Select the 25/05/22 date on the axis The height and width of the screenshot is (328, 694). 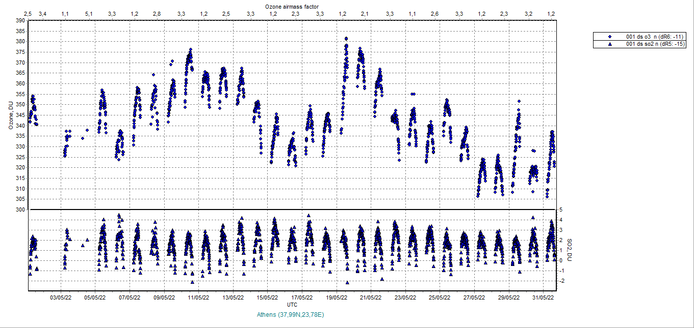pyautogui.click(x=440, y=297)
